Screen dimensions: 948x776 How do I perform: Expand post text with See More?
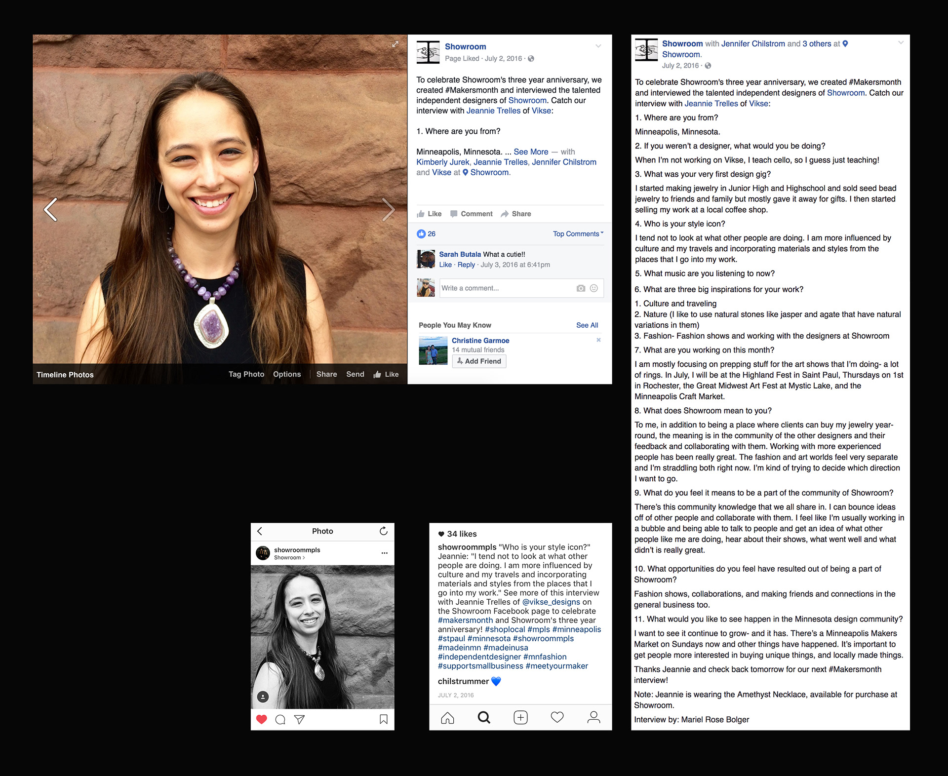coord(531,152)
